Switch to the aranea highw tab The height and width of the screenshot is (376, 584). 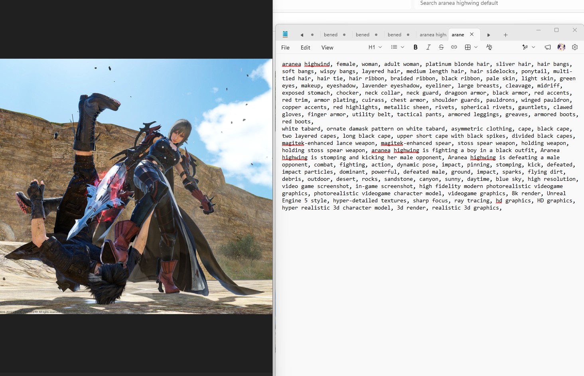click(x=432, y=35)
